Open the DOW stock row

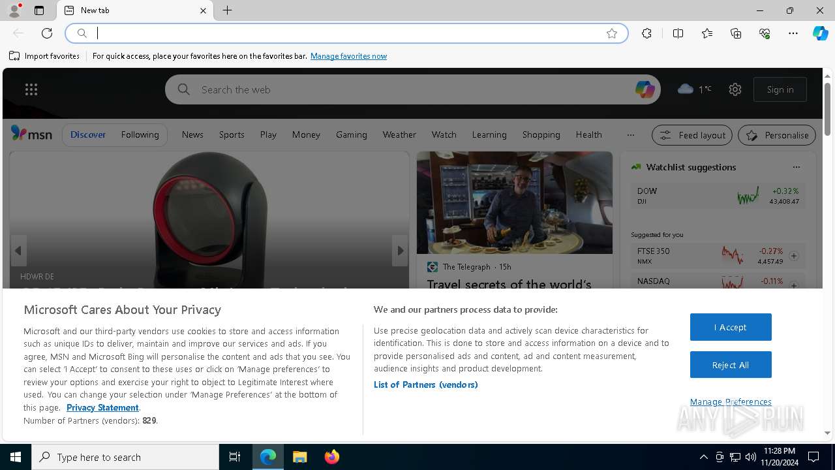coord(718,196)
